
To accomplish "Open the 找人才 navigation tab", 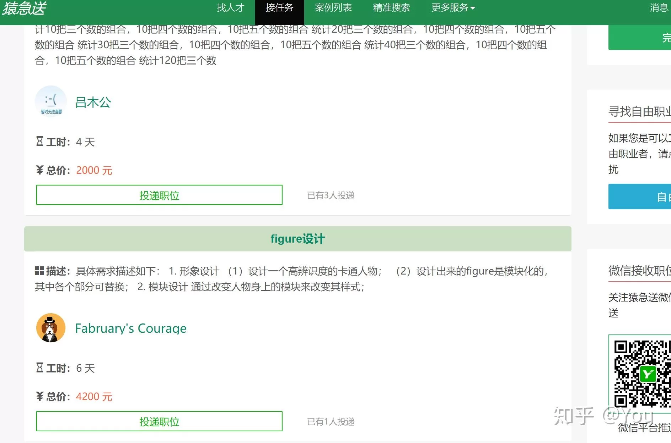I will tap(230, 8).
